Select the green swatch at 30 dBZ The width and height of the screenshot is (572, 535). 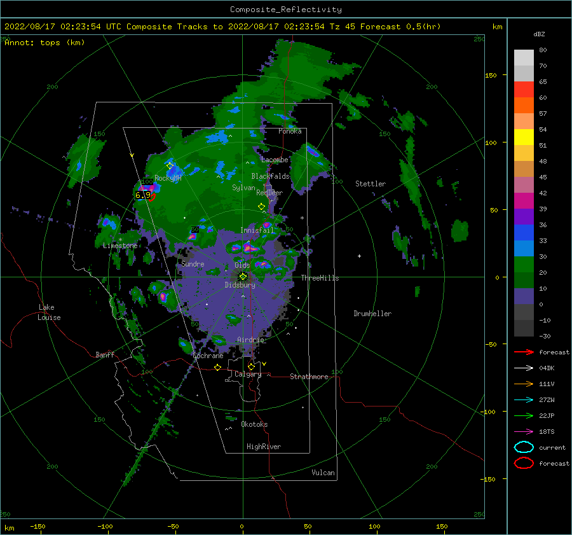(x=524, y=264)
